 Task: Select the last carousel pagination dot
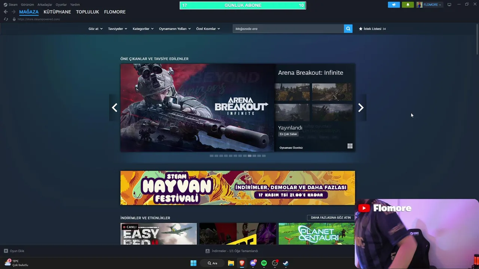[264, 156]
